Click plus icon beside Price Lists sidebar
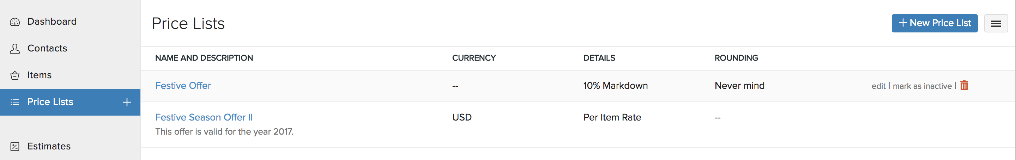The width and height of the screenshot is (1016, 160). pyautogui.click(x=127, y=102)
